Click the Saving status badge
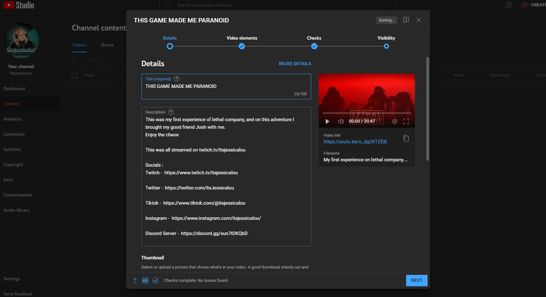Viewport: 546px width, 297px height. (387, 20)
